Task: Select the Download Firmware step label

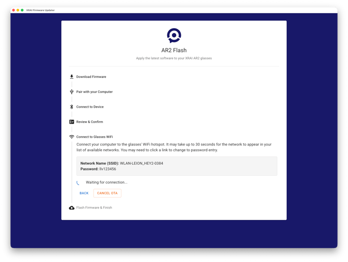Action: pyautogui.click(x=91, y=77)
